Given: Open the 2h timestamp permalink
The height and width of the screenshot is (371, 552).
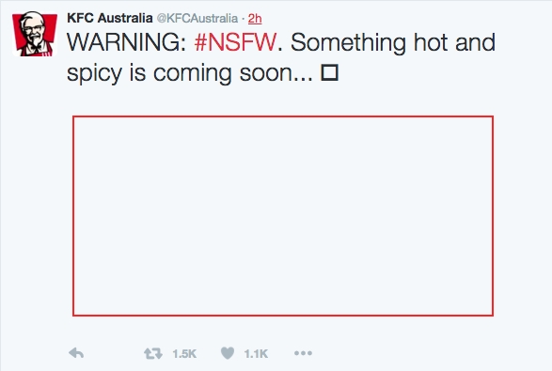Looking at the screenshot, I should [x=255, y=18].
